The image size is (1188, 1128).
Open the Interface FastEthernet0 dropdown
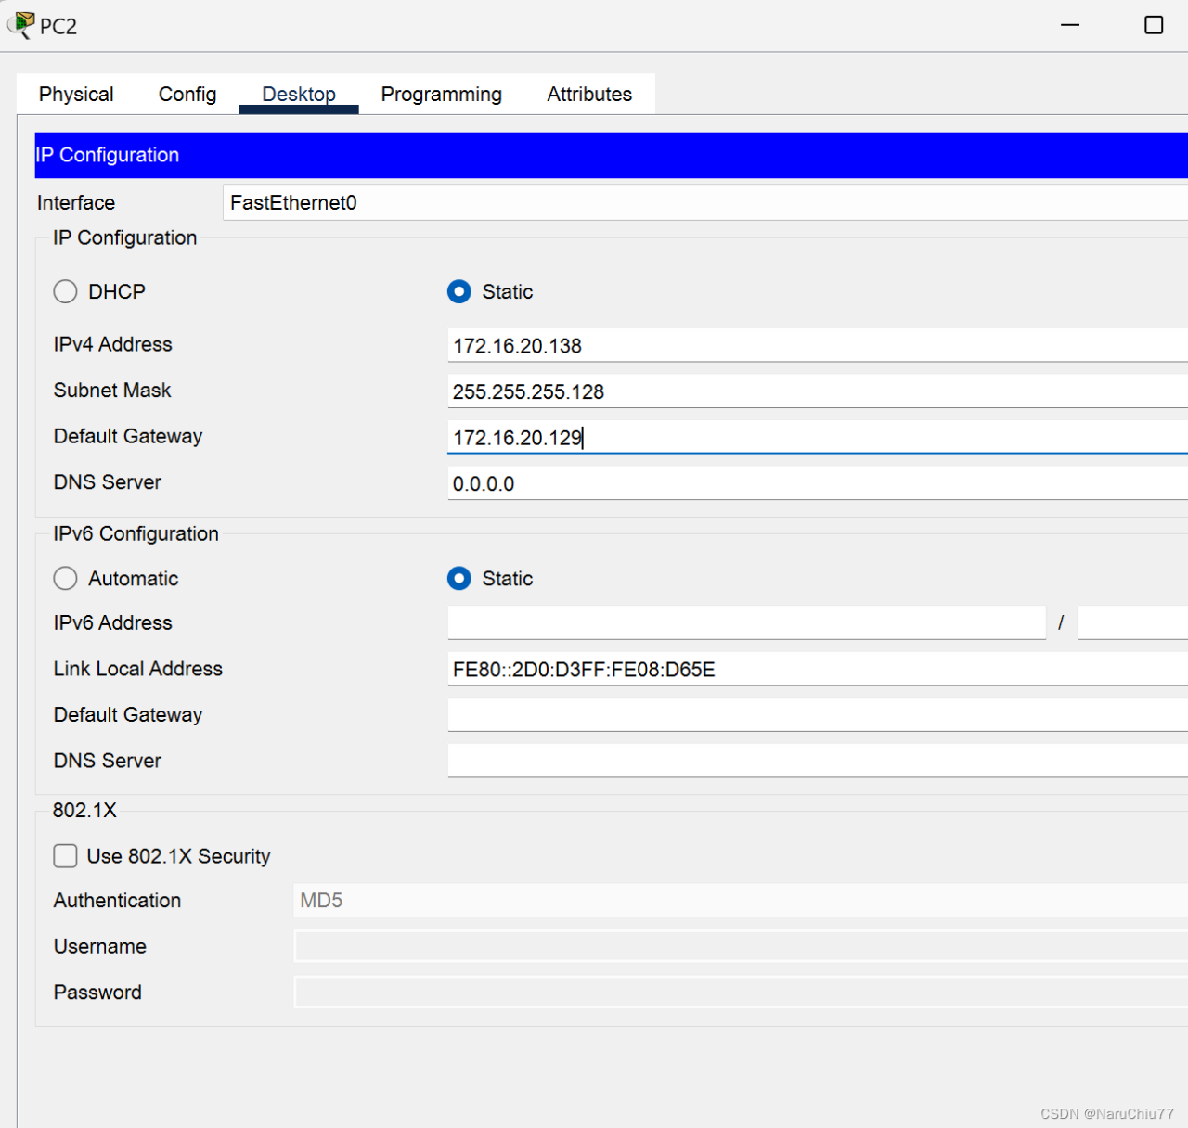pyautogui.click(x=705, y=203)
